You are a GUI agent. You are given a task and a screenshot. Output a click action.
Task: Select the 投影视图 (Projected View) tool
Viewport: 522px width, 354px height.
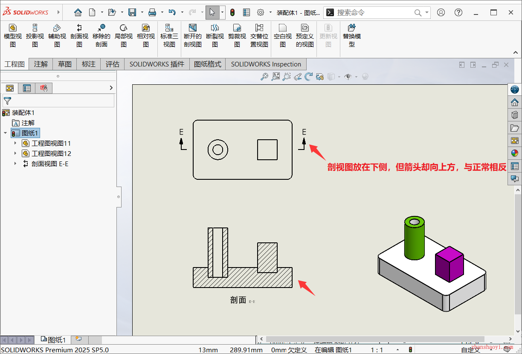tap(35, 36)
